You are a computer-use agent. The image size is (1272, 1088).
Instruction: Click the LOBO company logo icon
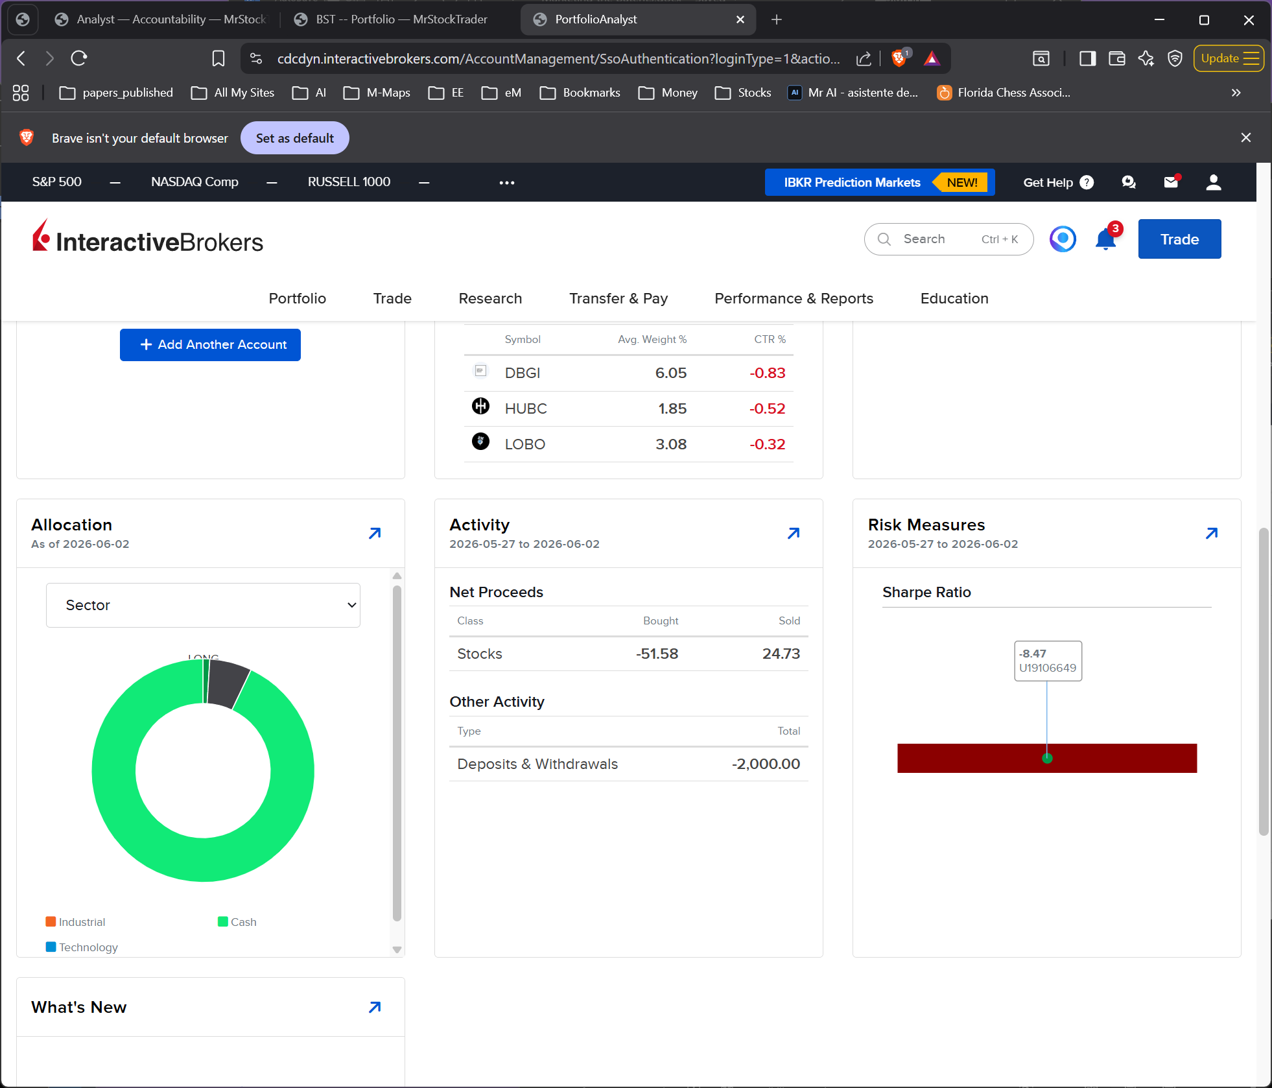pyautogui.click(x=480, y=442)
